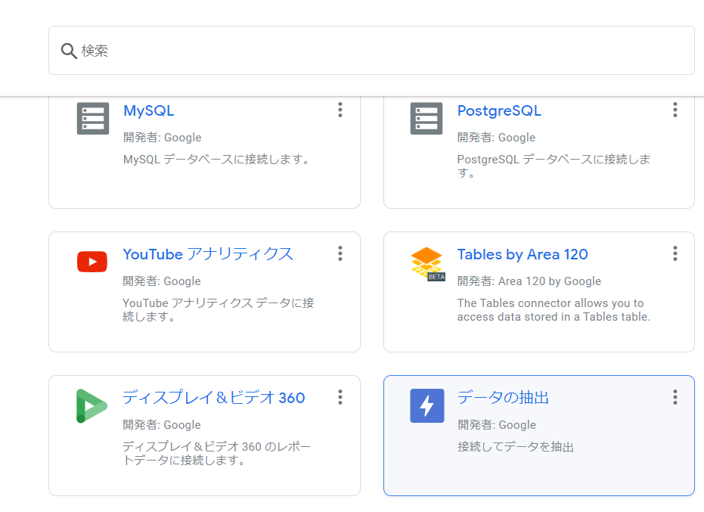Viewport: 704px width, 512px height.
Task: Click text 'MySQL データベースに接続します。'
Action: click(216, 160)
